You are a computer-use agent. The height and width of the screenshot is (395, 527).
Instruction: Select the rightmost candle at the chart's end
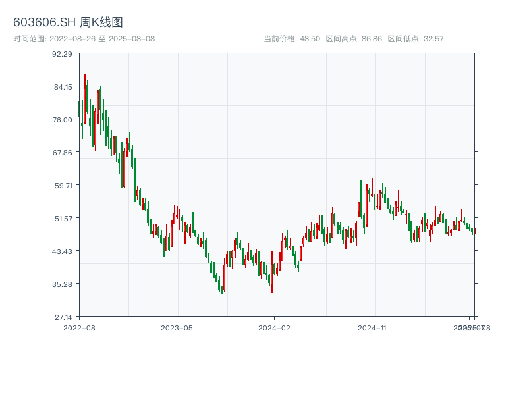pos(474,232)
